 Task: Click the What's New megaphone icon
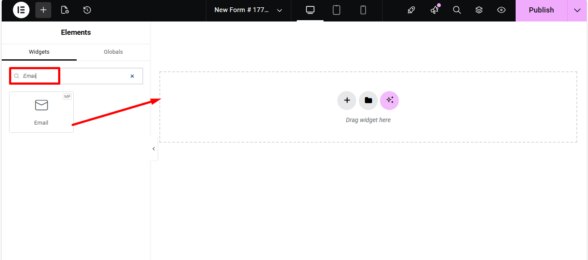tap(434, 10)
